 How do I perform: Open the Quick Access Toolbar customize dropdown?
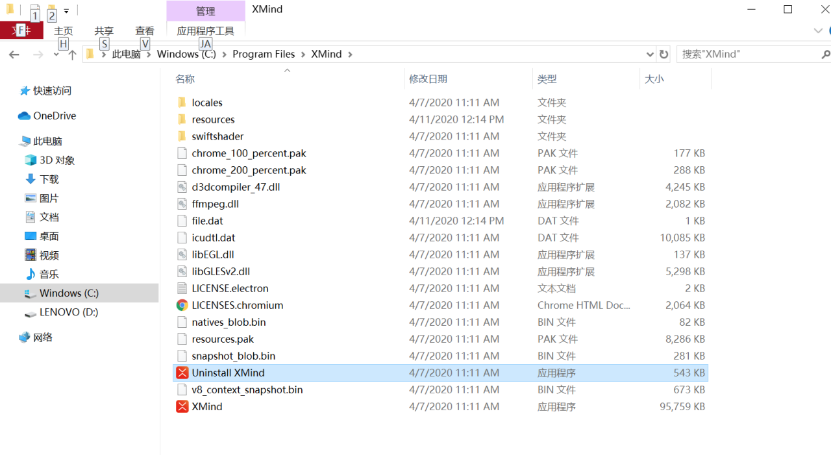pos(66,11)
